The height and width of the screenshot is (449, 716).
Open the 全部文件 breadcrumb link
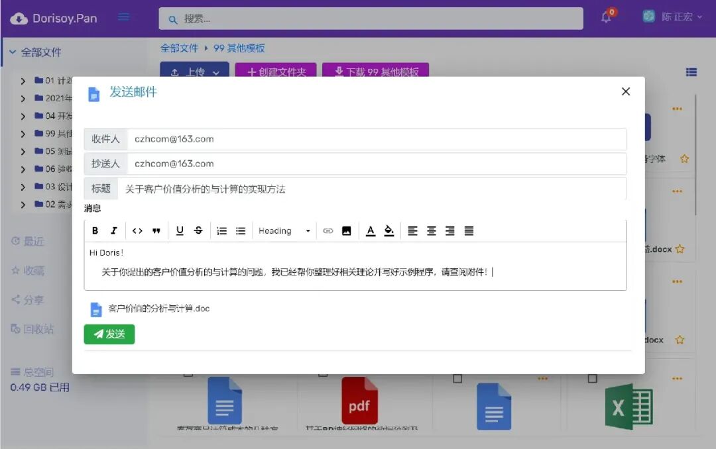[179, 48]
